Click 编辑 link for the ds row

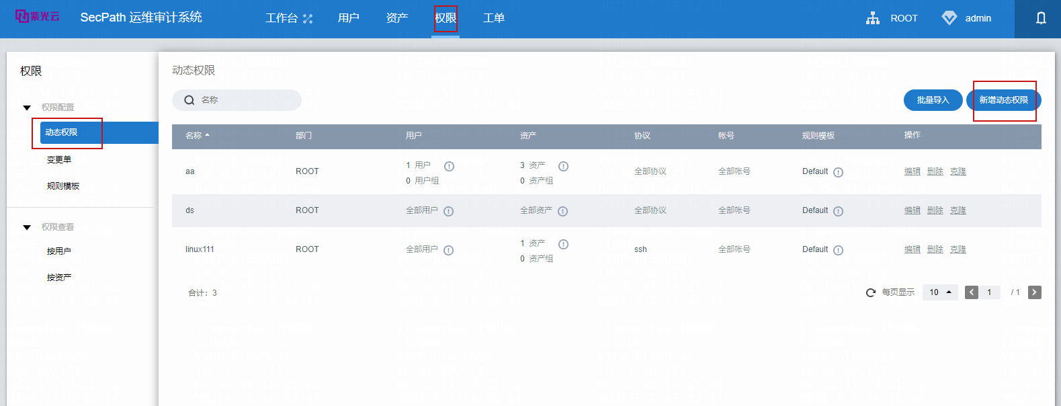[912, 210]
